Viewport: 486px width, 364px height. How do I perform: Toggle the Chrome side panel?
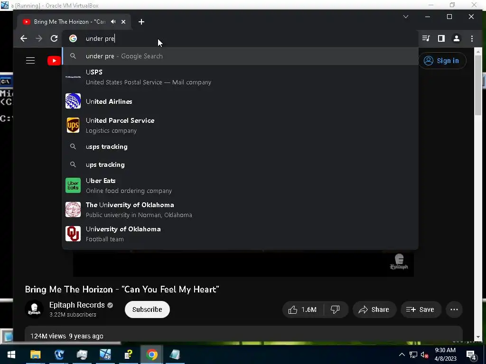pyautogui.click(x=441, y=38)
